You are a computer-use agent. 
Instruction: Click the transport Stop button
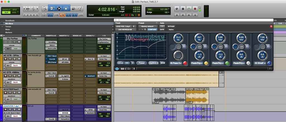(x=183, y=9)
